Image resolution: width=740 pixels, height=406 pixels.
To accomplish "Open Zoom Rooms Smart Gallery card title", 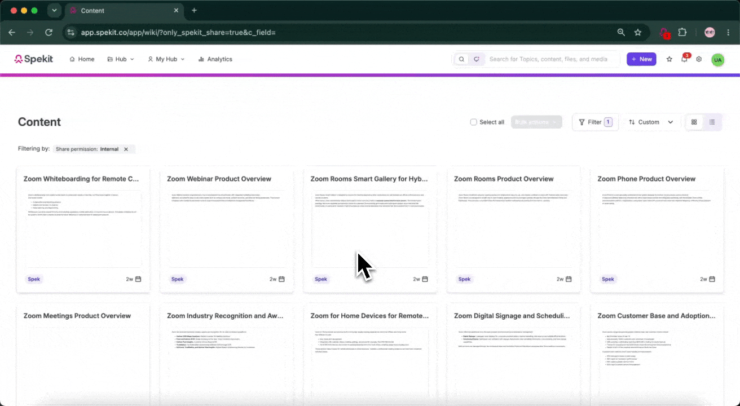I will click(369, 179).
